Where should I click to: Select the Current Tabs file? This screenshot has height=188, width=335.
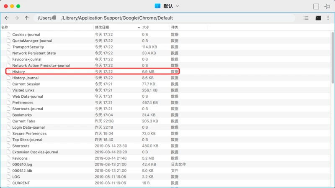23,121
